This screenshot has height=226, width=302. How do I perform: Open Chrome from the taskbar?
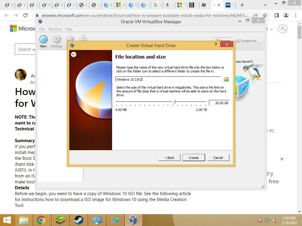point(41,220)
